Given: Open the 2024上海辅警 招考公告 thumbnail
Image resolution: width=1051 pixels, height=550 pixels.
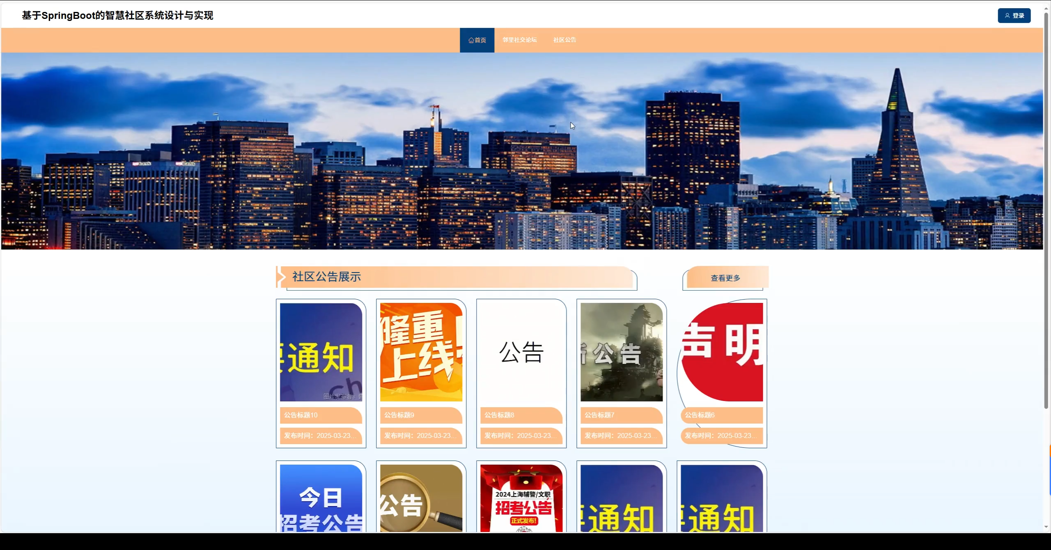Looking at the screenshot, I should pyautogui.click(x=521, y=498).
